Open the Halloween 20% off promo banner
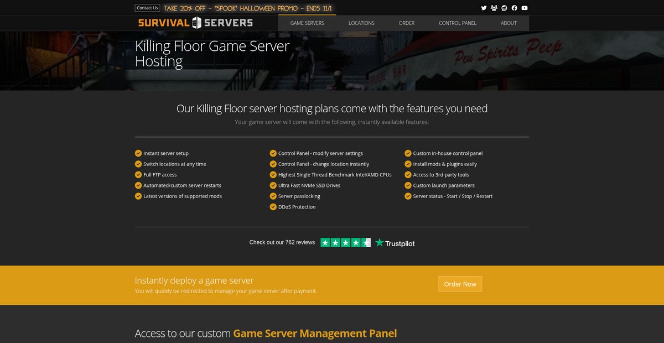 coord(249,8)
